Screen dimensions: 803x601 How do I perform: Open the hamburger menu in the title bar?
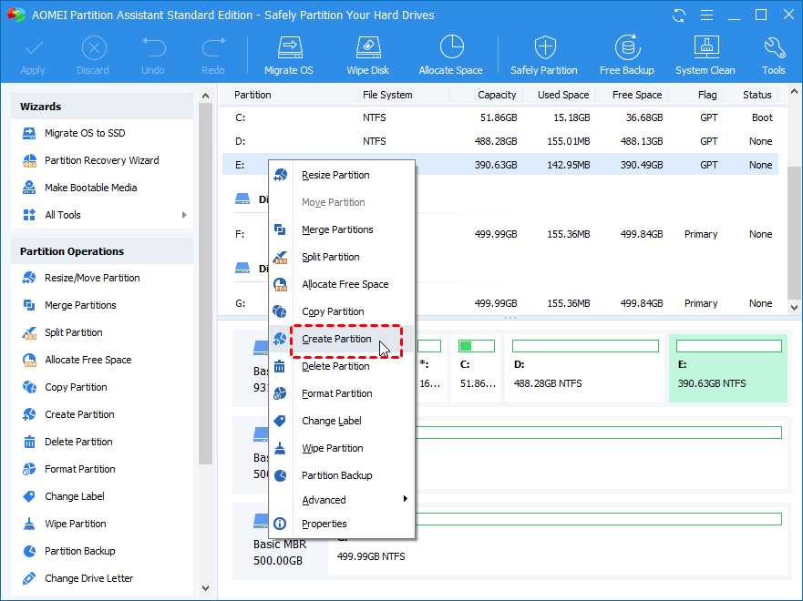[706, 15]
